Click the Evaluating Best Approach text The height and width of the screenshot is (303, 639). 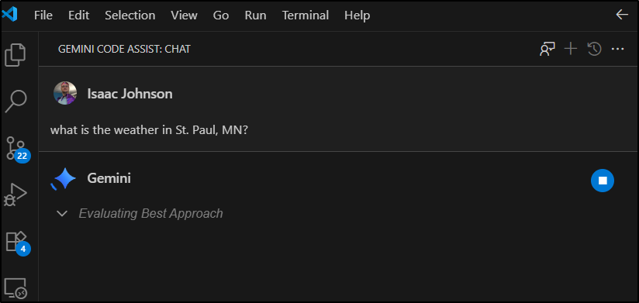tap(150, 213)
